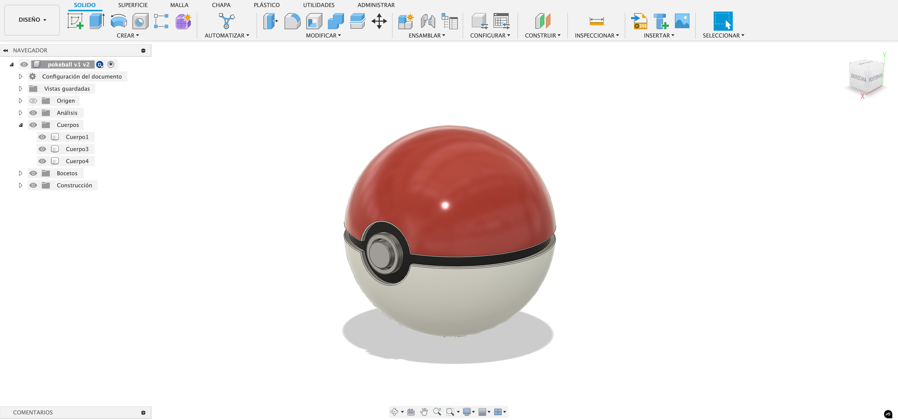Click the Insert SVG icon

[x=639, y=21]
